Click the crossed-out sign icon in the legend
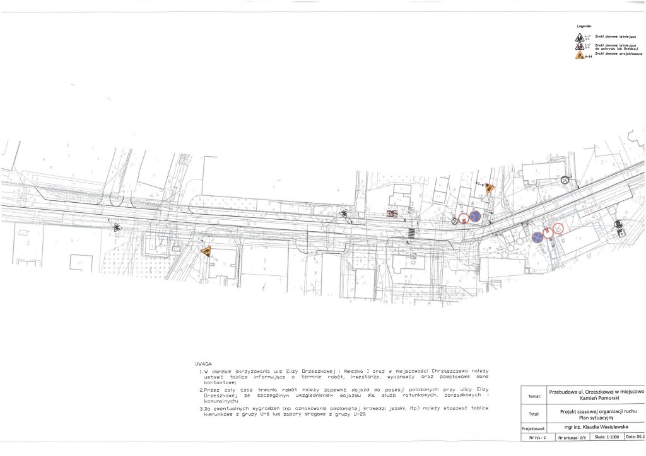 (x=579, y=47)
